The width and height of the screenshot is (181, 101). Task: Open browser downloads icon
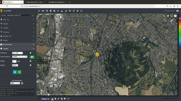click(171, 6)
